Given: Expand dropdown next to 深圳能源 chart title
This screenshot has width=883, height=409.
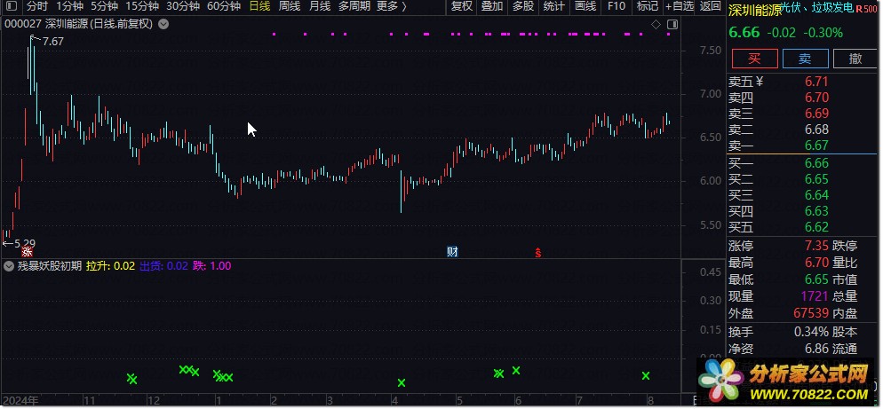Looking at the screenshot, I should (163, 24).
